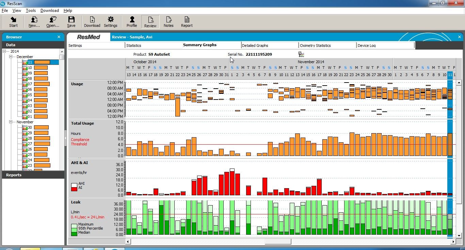Switch to the Oximetry Statistics tab

[315, 45]
